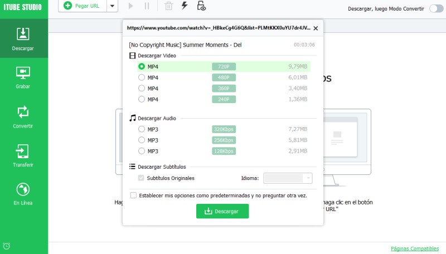Click the trash delete toolbar icon

(x=169, y=6)
